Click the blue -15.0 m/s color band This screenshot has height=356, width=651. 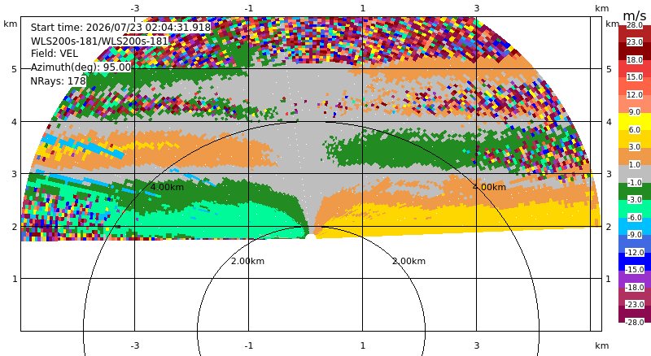(635, 261)
